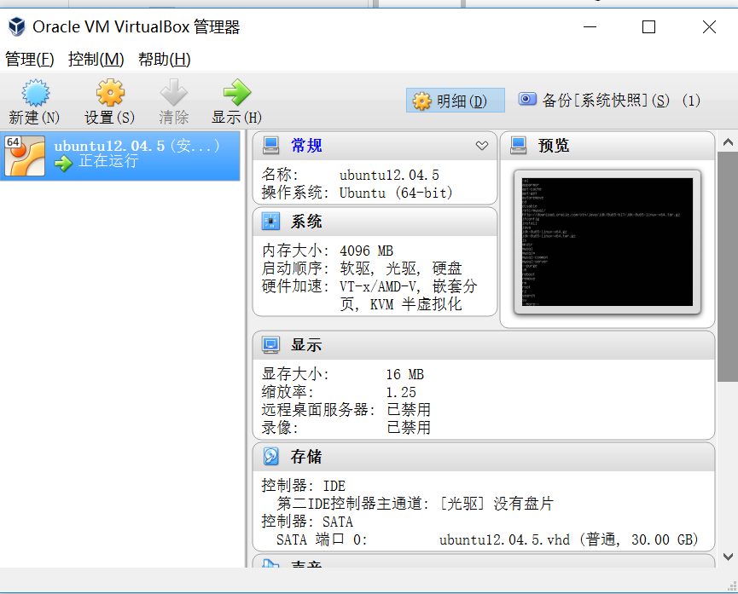This screenshot has width=738, height=594.
Task: Click the green running-state arrow icon
Action: coord(63,163)
